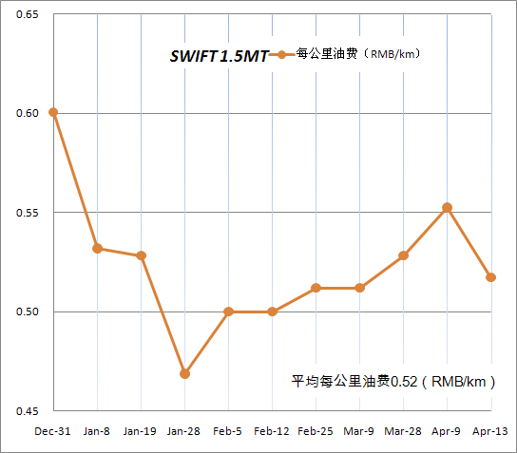Click the Mar-9 data point

(x=360, y=288)
